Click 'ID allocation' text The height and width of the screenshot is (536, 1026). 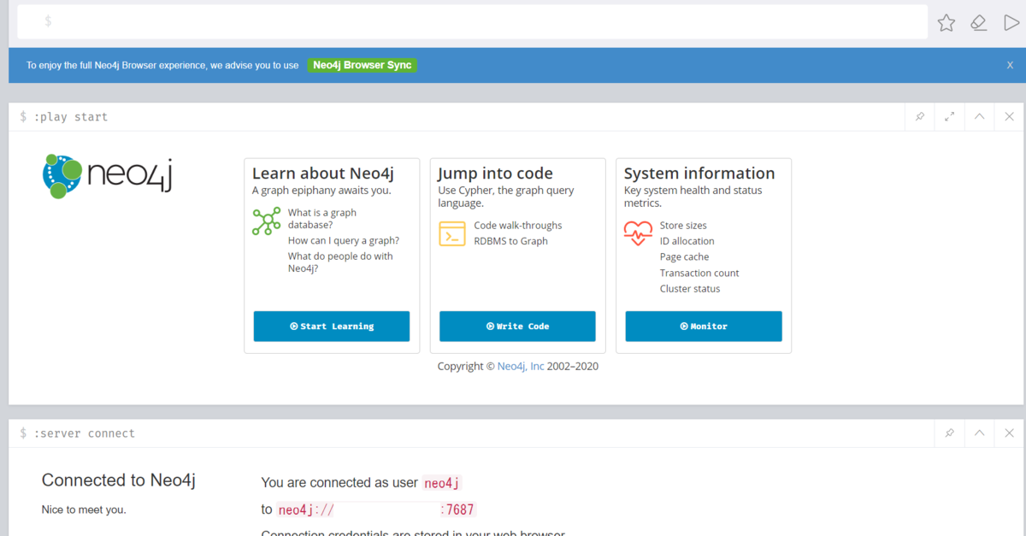687,241
